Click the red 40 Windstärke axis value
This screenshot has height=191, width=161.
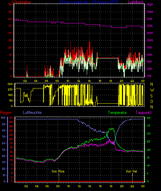[10, 19]
